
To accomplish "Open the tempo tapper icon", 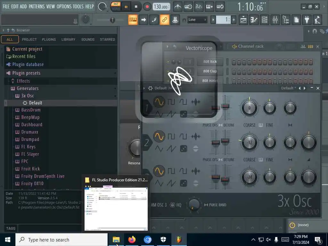I will coord(317,20).
